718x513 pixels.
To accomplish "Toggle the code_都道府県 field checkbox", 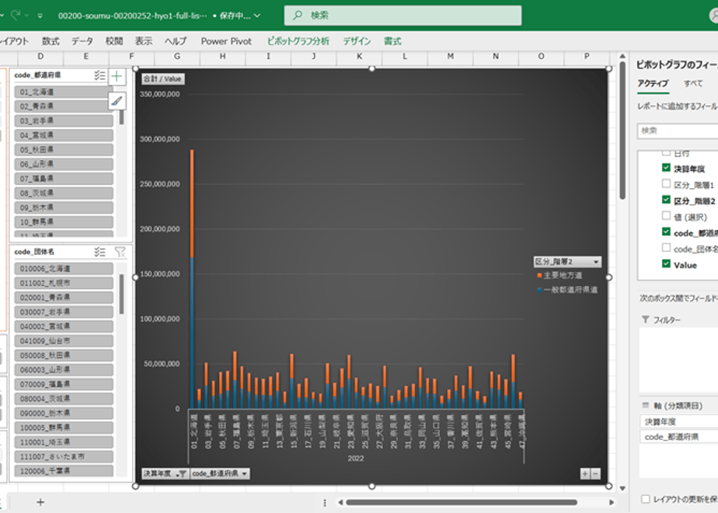I will click(x=666, y=232).
